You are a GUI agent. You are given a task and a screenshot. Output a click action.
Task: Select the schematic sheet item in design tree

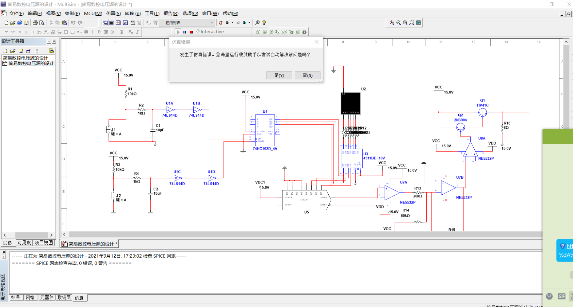click(28, 64)
